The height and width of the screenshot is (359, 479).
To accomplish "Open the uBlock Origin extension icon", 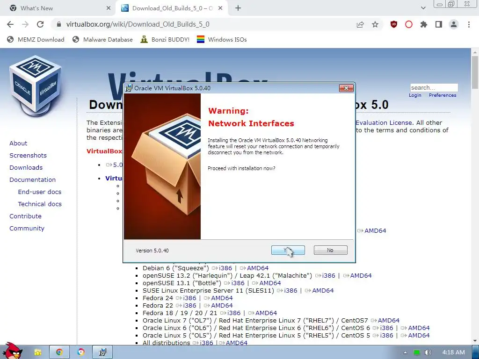I will tap(394, 24).
